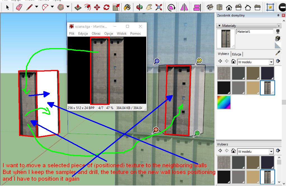Image resolution: width=286 pixels, height=186 pixels.
Task: Select the Pan hand tool
Action: pos(149,7)
